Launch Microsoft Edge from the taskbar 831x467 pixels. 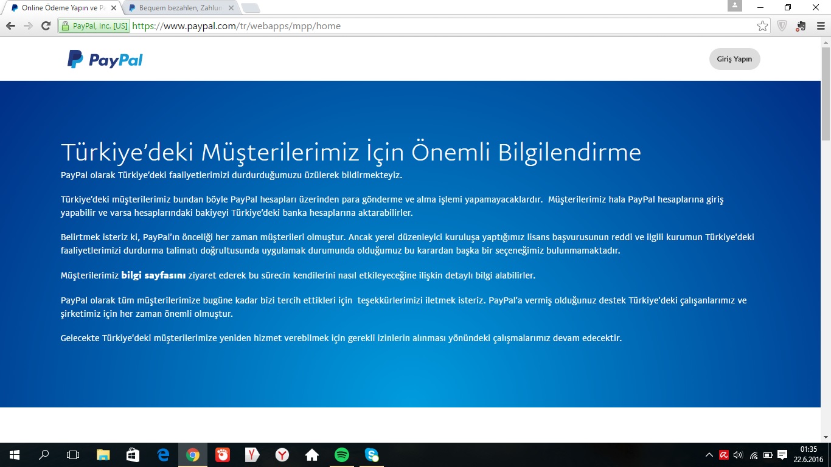(x=163, y=455)
